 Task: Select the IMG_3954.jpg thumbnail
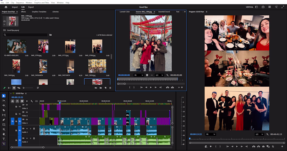[97, 66]
